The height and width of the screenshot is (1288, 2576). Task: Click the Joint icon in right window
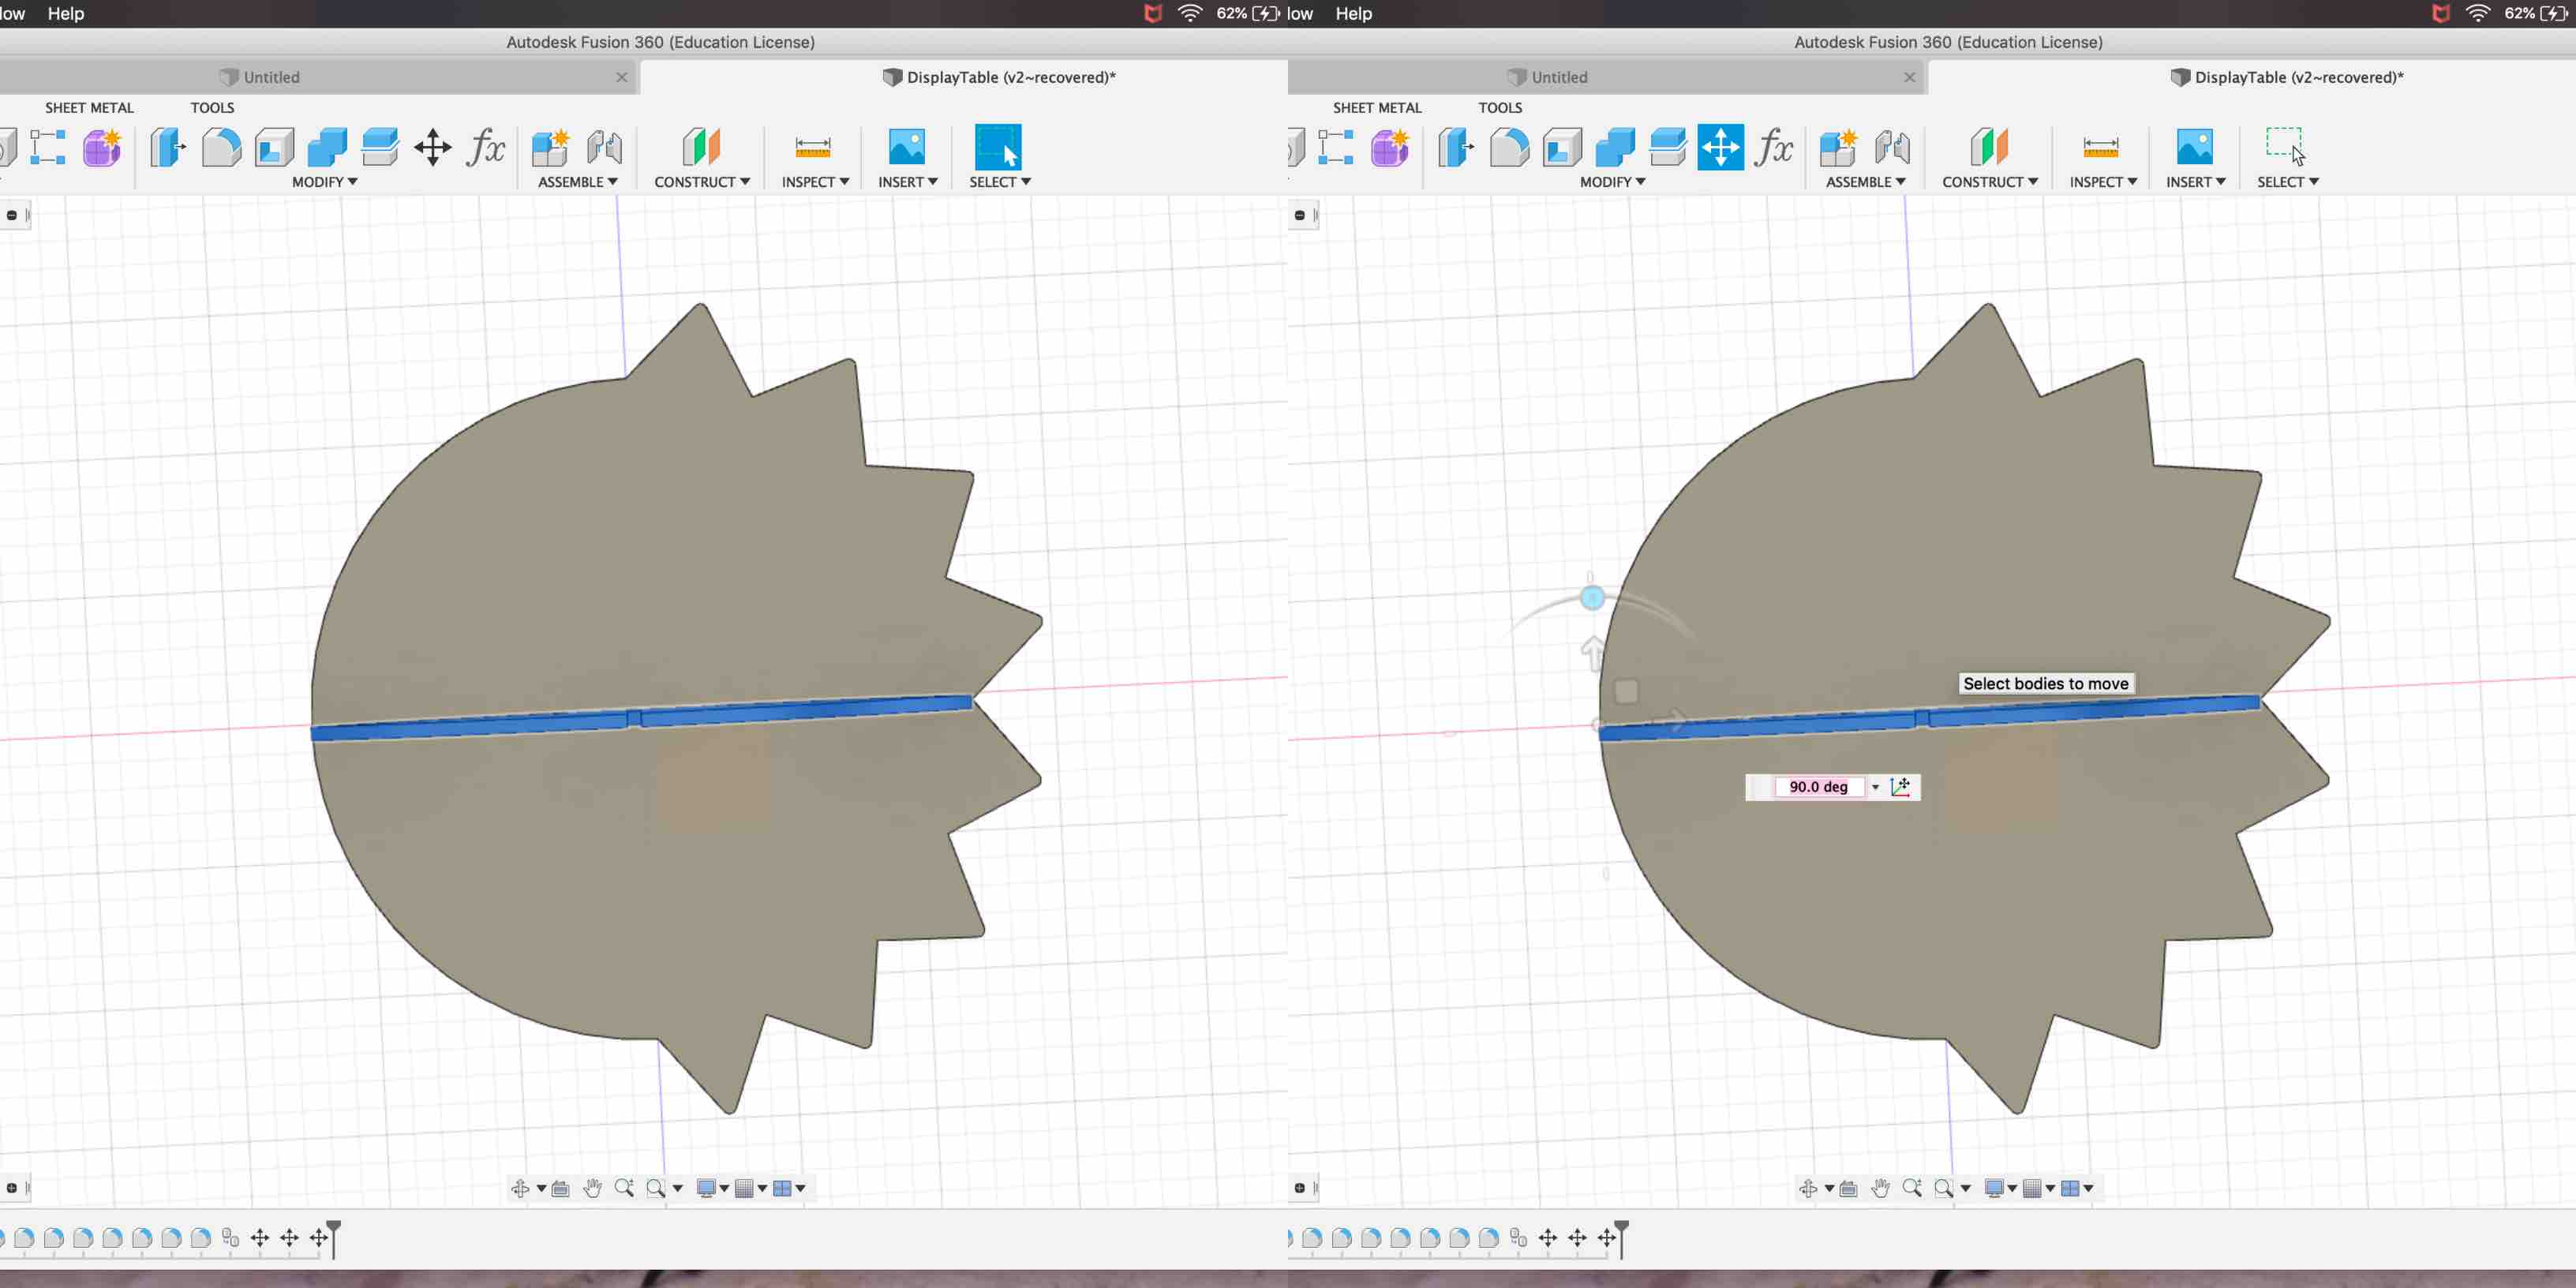[1892, 147]
